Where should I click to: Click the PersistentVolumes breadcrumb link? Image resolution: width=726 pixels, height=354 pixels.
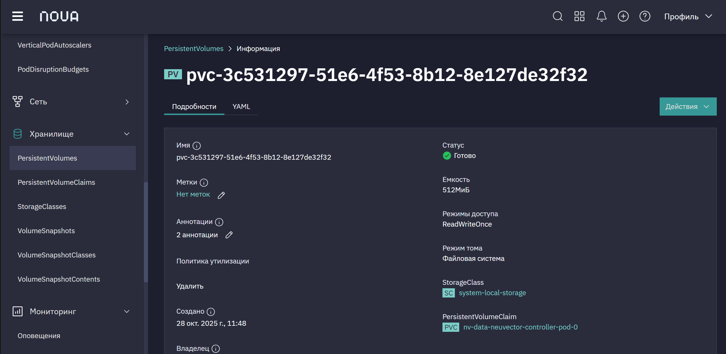194,48
